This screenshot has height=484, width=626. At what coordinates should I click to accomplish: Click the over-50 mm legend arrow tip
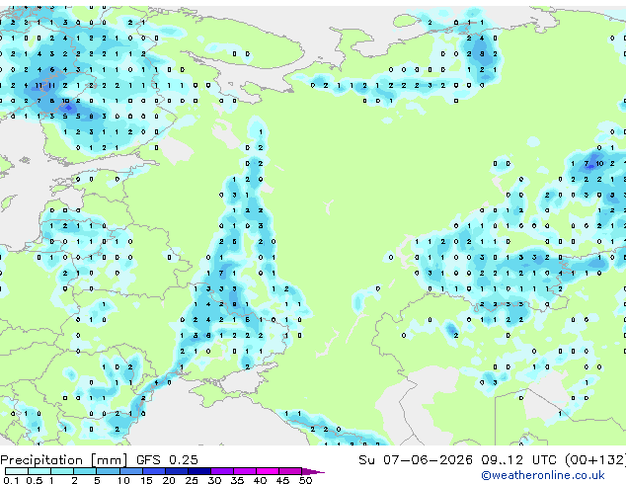coord(313,472)
